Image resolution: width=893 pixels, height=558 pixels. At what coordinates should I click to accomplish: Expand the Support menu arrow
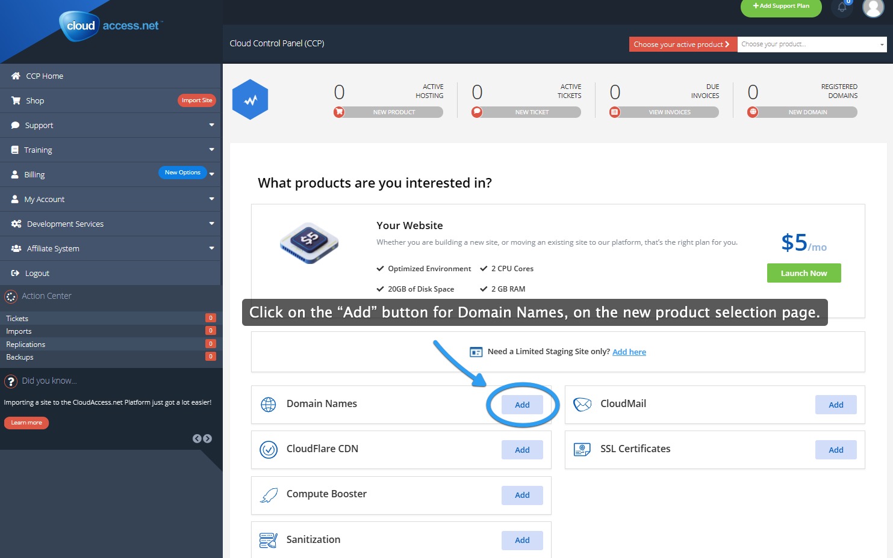point(211,125)
